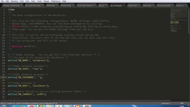Click the define 'DB_USER', 'root' line

[x=25, y=69]
